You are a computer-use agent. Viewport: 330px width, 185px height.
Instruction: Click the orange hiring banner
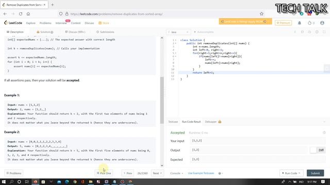click(245, 22)
